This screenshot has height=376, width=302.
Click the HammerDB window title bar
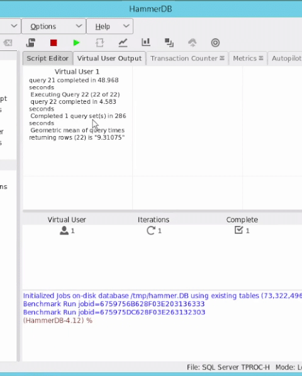(x=151, y=9)
